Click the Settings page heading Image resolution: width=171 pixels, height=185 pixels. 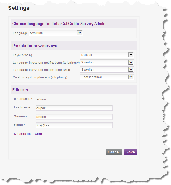(19, 8)
